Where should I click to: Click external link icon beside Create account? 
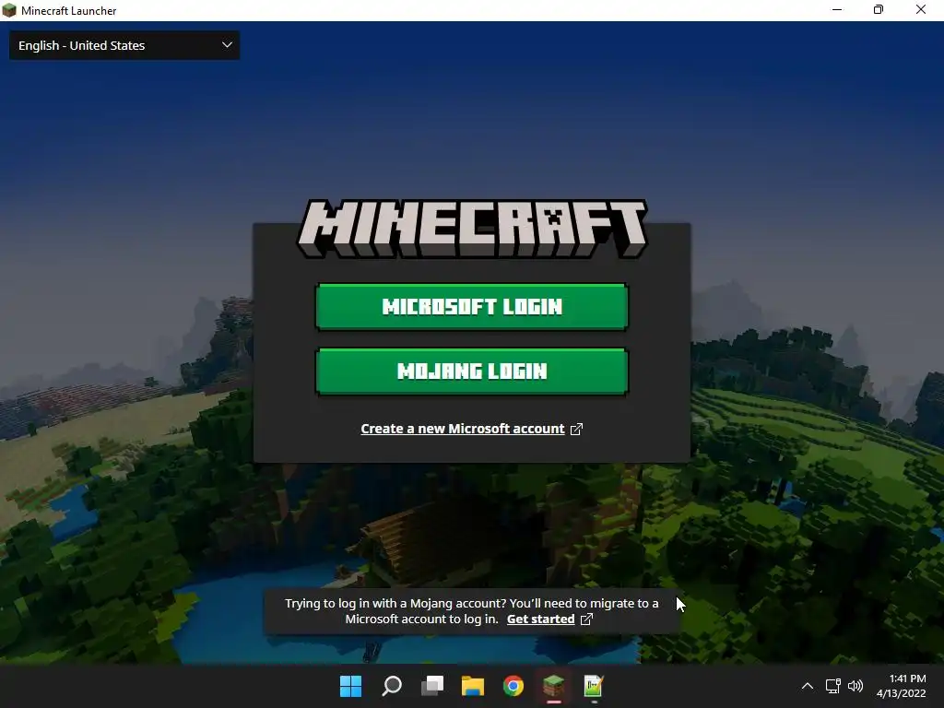tap(576, 429)
